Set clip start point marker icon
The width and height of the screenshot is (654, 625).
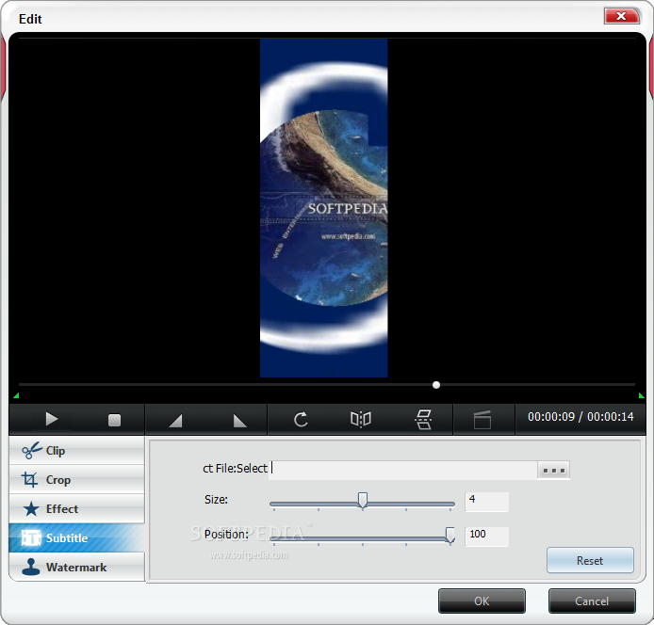click(x=175, y=420)
